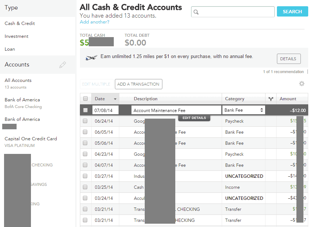
Task: Open the Add another? link
Action: click(x=94, y=22)
